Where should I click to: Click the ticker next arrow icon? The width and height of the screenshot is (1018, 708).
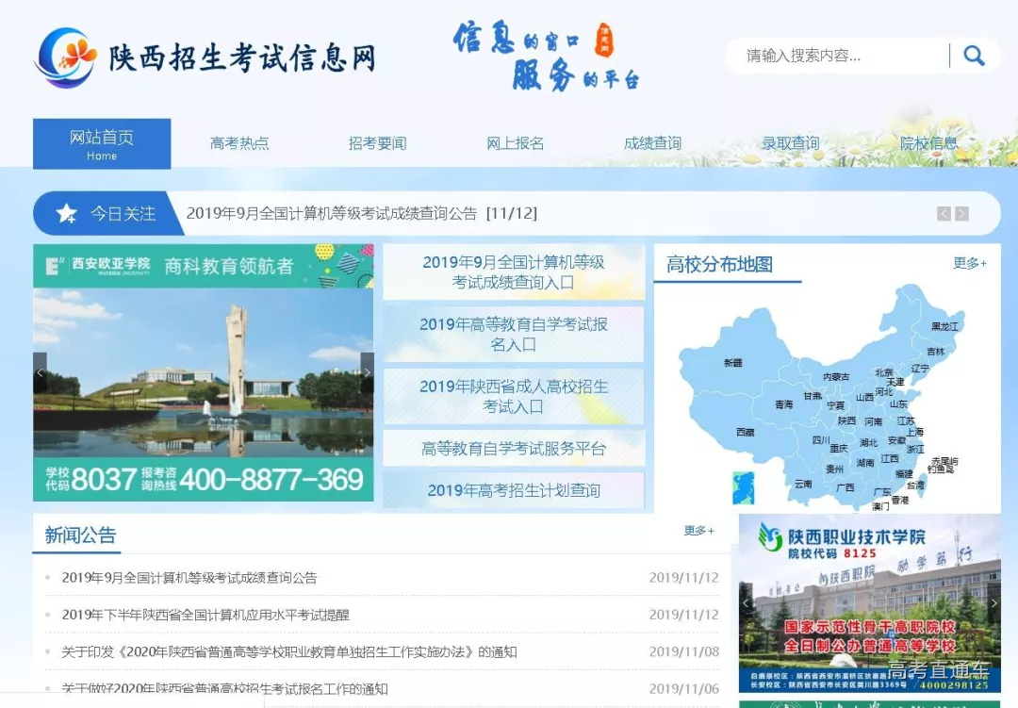click(961, 214)
